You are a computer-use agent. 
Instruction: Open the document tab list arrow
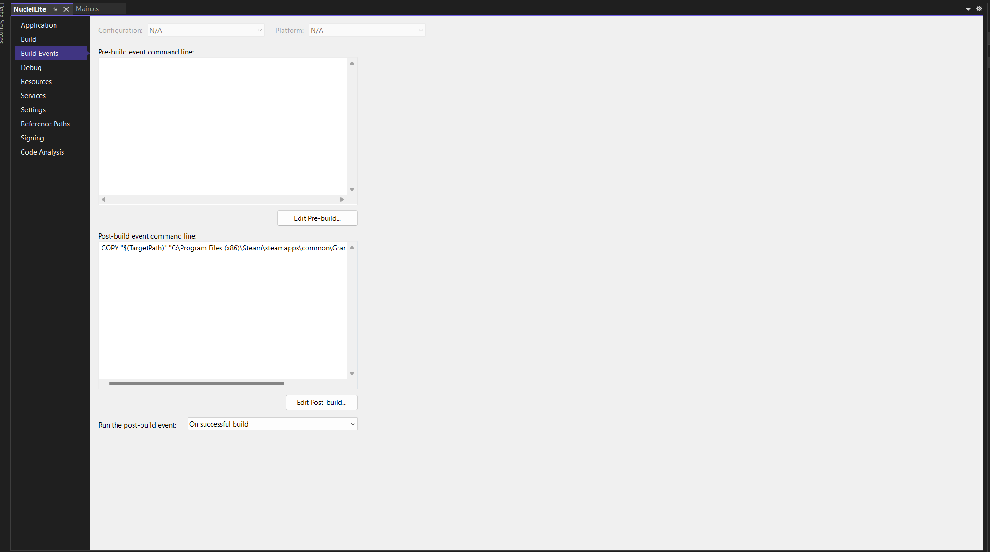pos(968,9)
